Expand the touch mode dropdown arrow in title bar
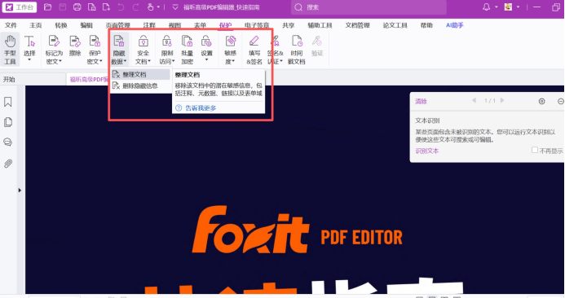Viewport: 565px width, 298px height. point(158,7)
